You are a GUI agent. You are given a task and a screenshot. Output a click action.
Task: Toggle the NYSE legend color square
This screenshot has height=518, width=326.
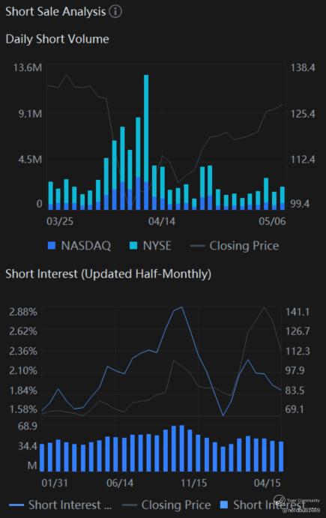133,245
